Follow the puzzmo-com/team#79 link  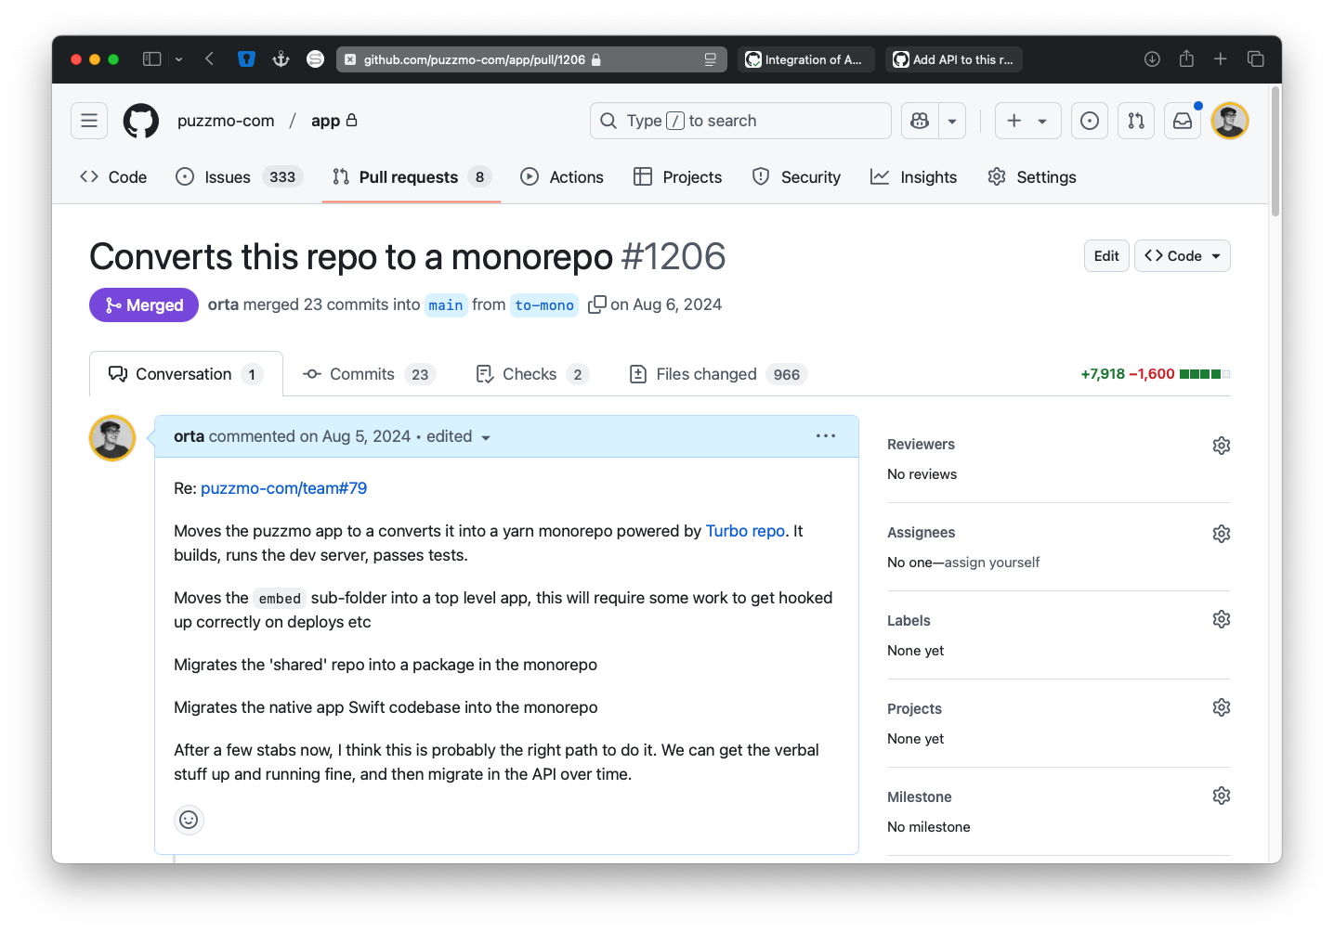point(283,487)
